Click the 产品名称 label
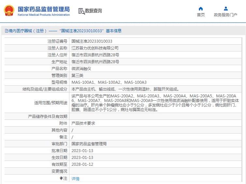The image size is (246, 184). coord(59,68)
